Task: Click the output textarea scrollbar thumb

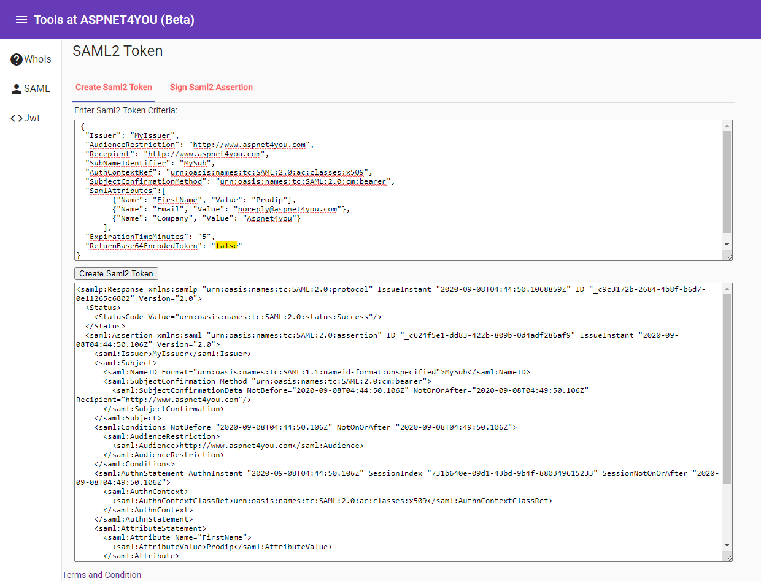Action: 727,389
